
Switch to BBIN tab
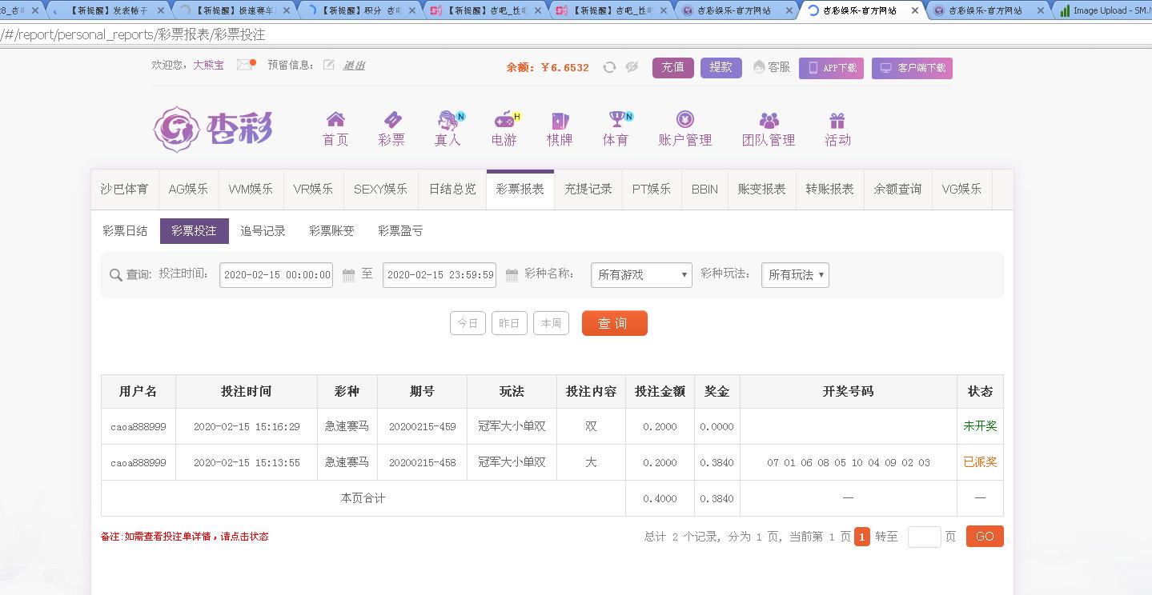[704, 190]
